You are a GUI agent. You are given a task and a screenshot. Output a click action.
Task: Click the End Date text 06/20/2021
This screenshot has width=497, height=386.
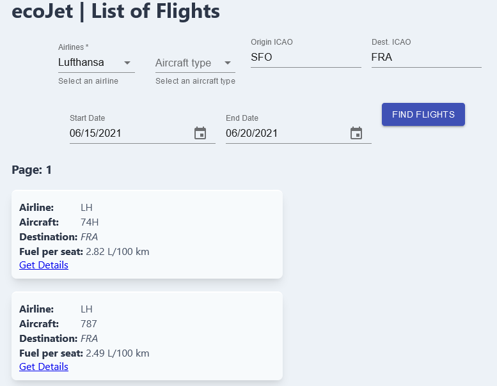252,134
